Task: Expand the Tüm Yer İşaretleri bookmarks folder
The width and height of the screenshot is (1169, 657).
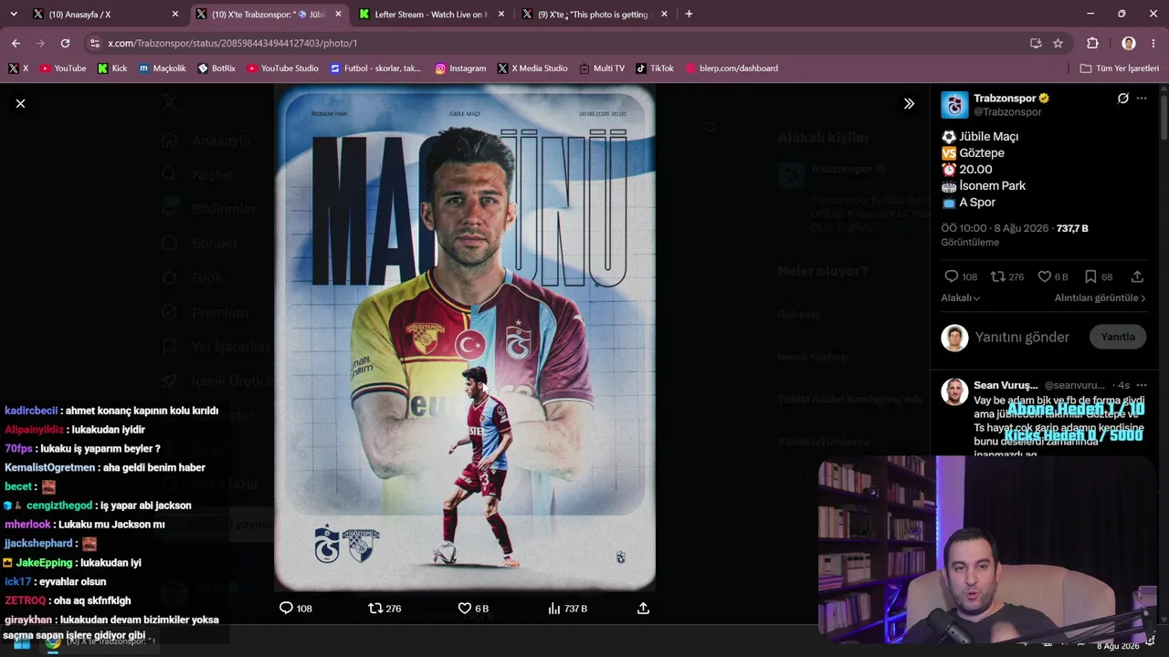Action: point(1119,68)
